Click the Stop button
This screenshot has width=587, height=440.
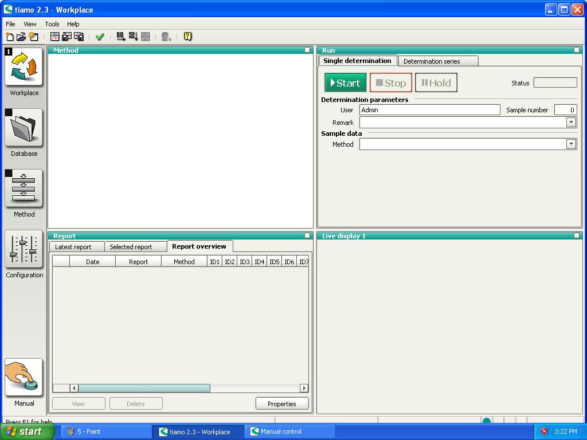click(391, 82)
